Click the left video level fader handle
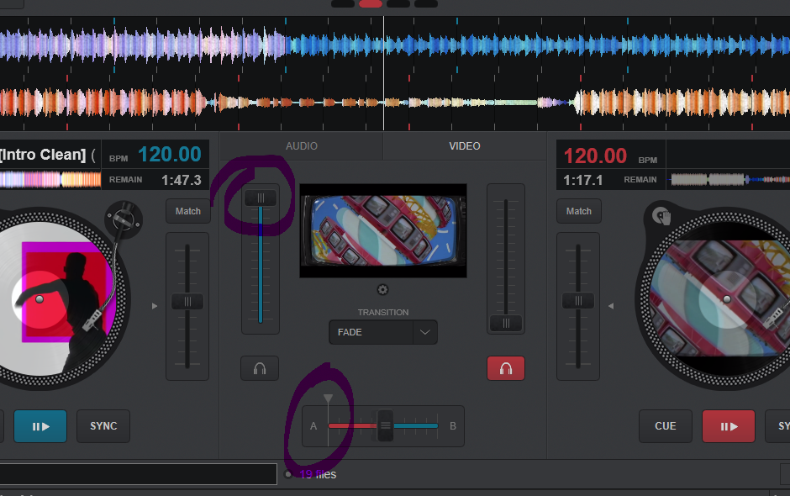This screenshot has width=790, height=496. pyautogui.click(x=261, y=198)
